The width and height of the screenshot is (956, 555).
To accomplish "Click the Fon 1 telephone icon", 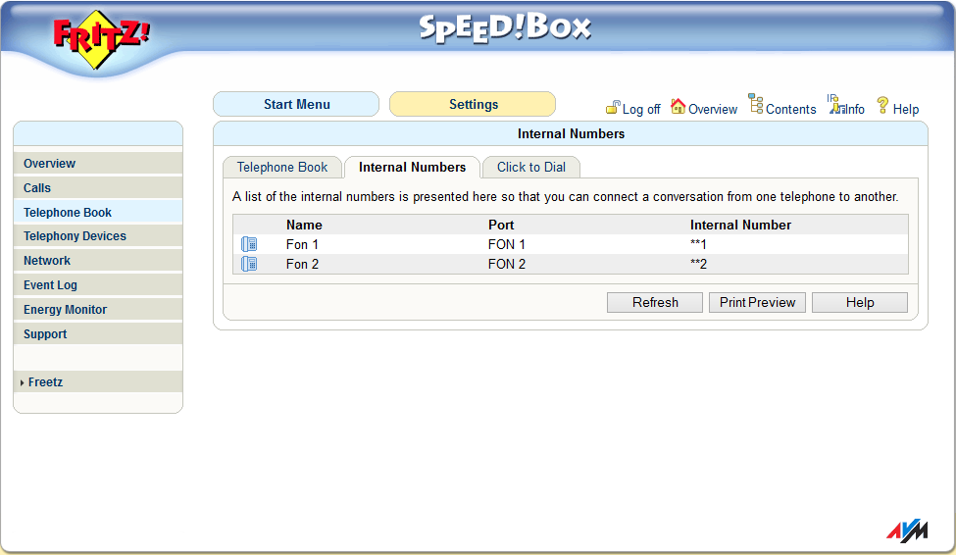I will click(x=249, y=244).
